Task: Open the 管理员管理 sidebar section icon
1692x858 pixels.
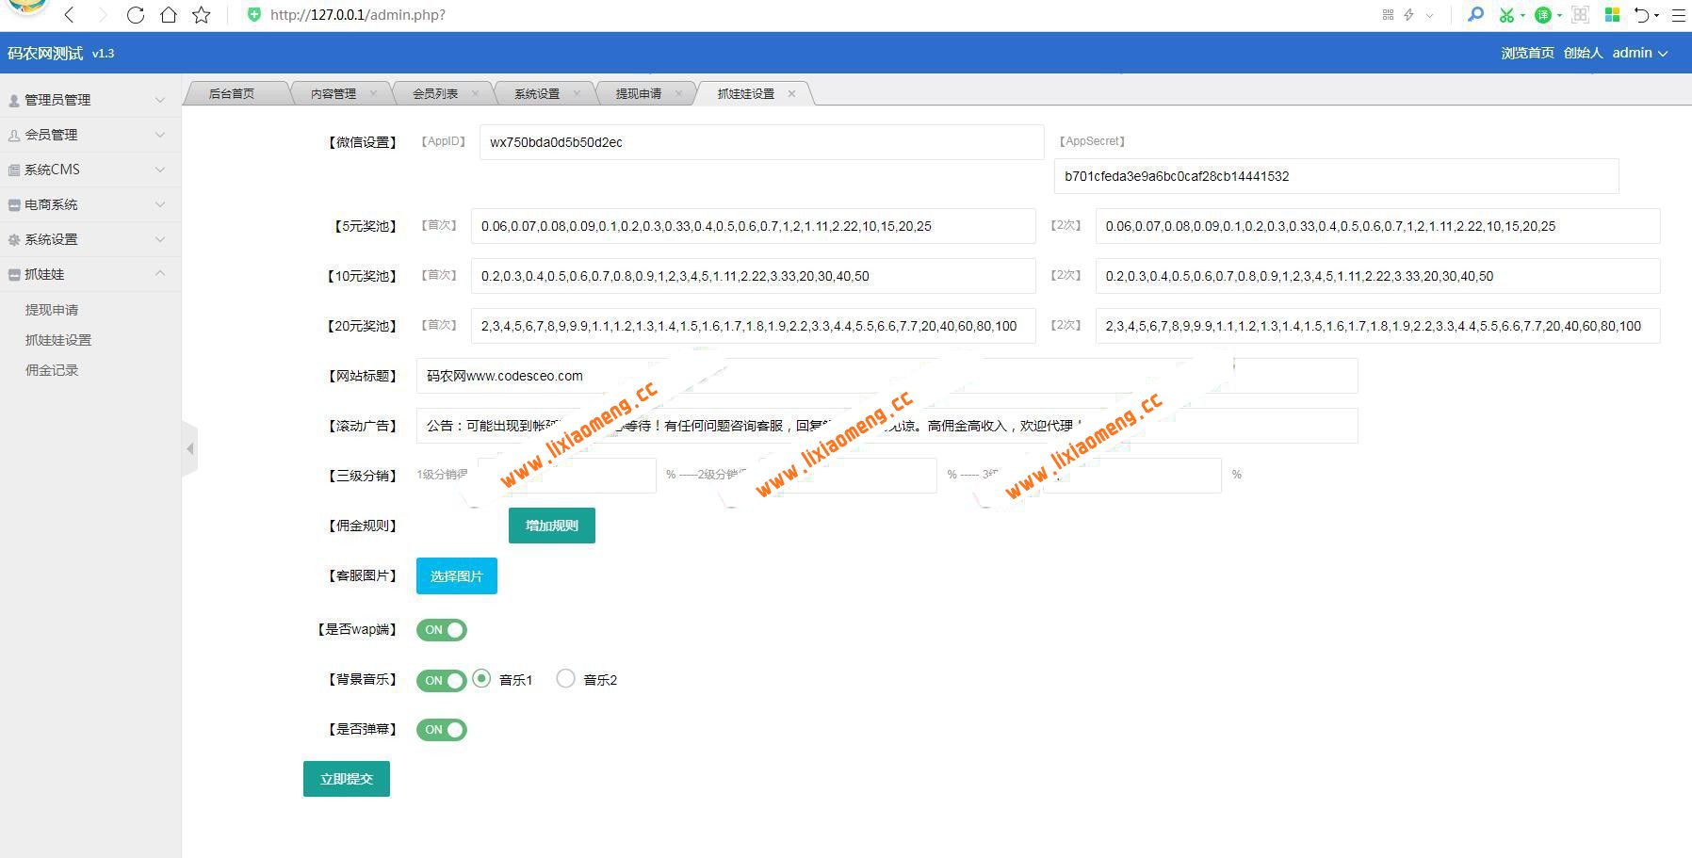Action: (x=13, y=99)
